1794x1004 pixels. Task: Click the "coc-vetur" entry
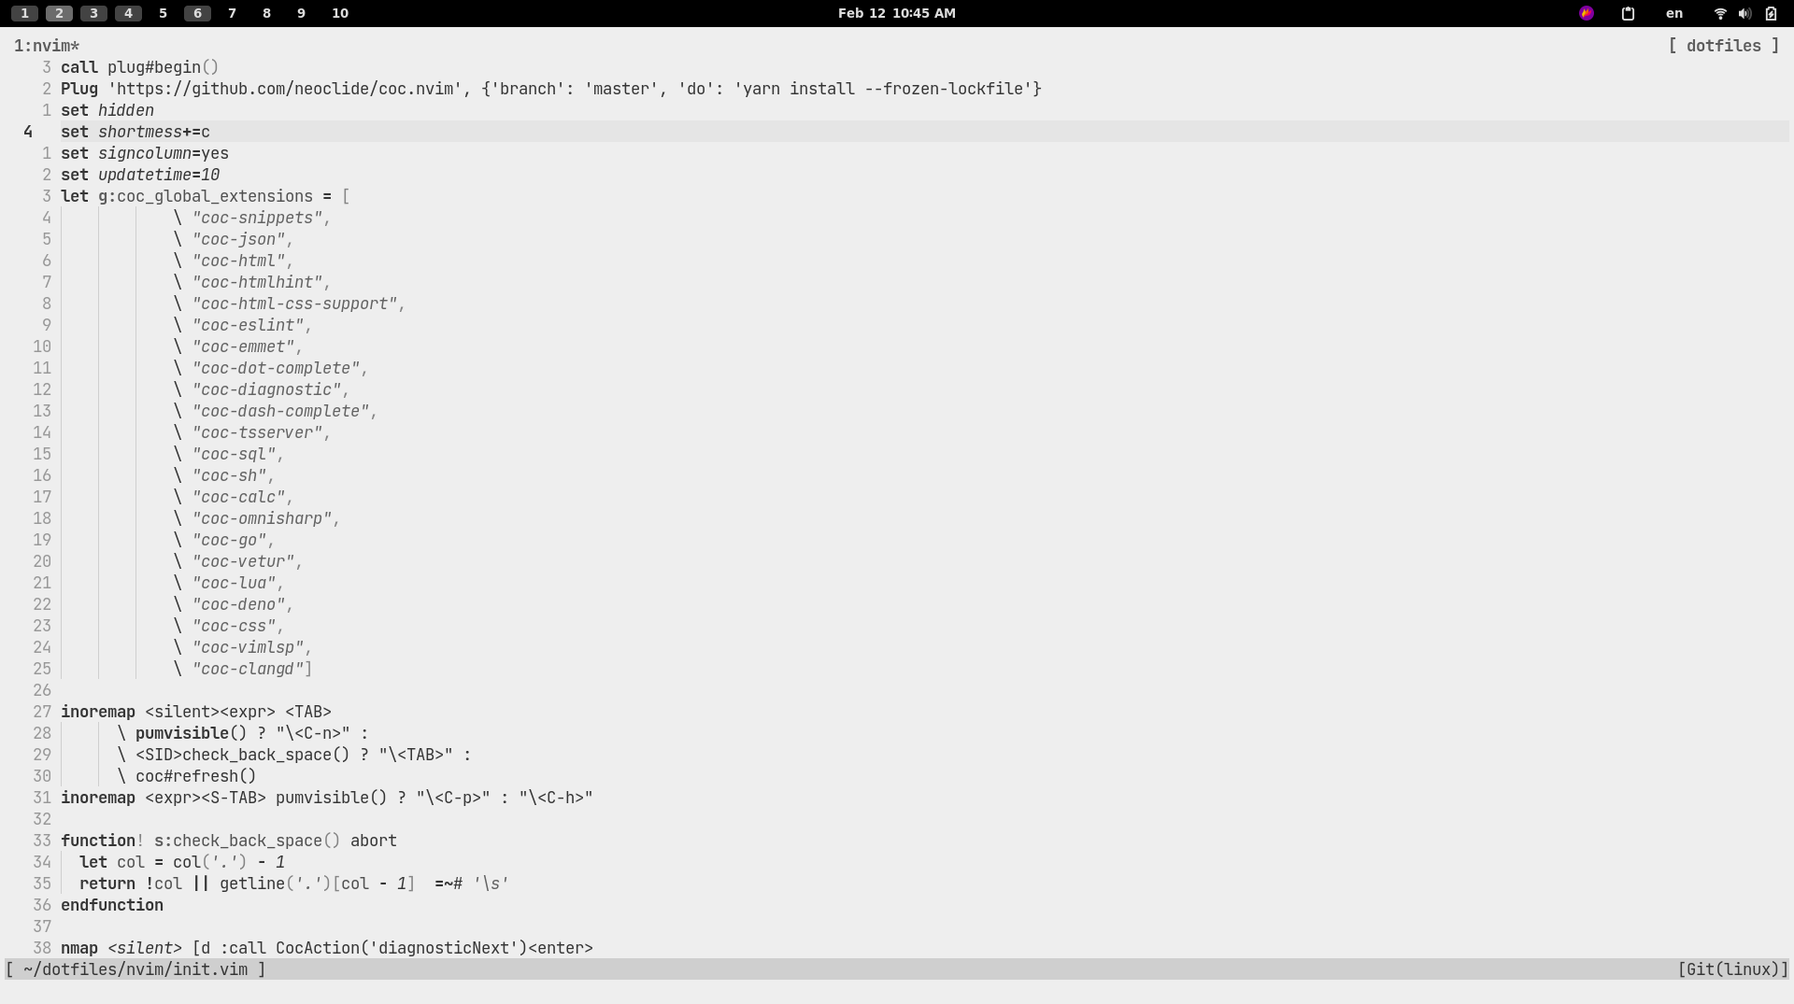tap(243, 561)
